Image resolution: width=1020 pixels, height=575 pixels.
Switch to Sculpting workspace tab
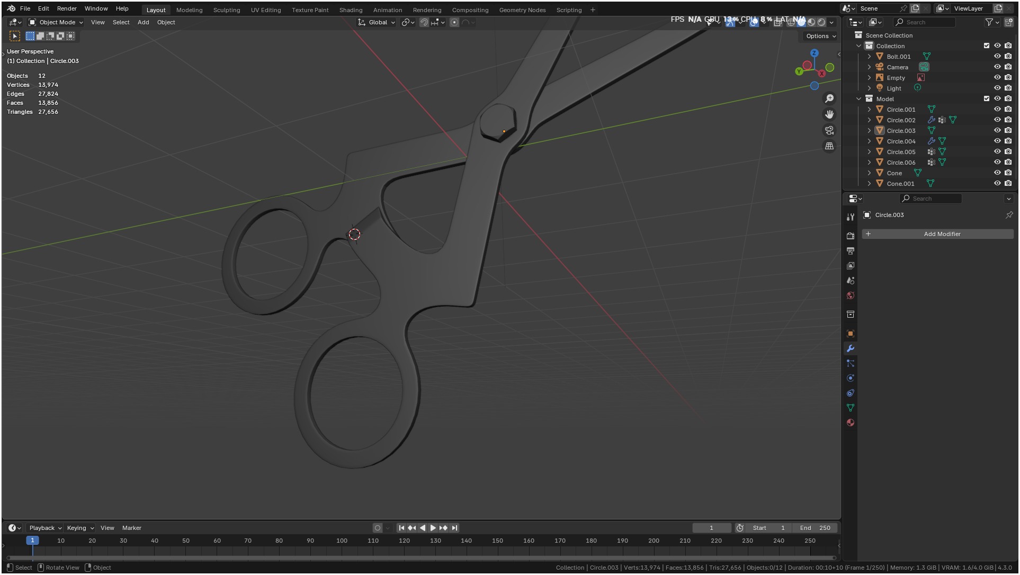click(x=227, y=10)
